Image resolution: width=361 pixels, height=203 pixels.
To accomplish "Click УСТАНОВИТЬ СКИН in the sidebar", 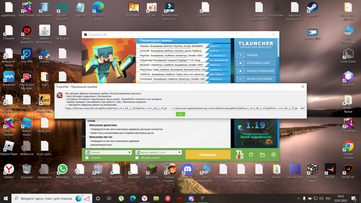I will [256, 63].
